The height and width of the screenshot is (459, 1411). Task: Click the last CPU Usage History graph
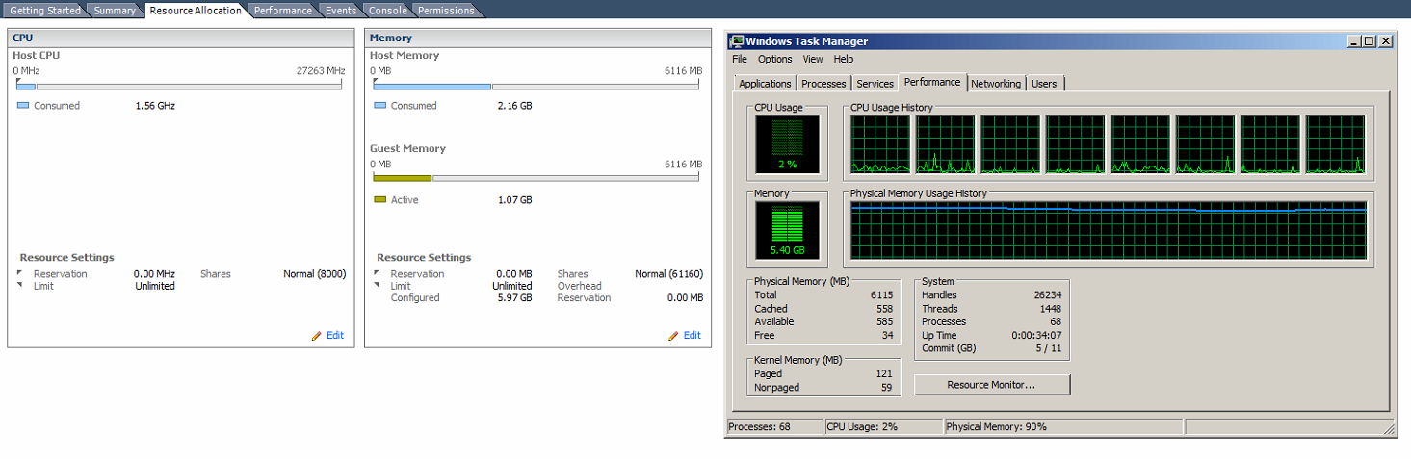[1335, 144]
